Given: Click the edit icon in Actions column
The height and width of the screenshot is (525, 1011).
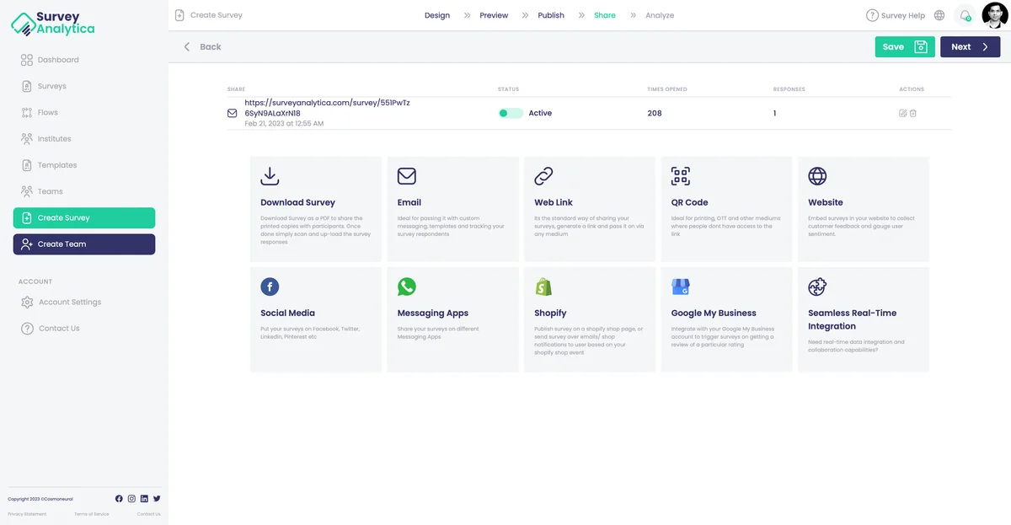Looking at the screenshot, I should point(903,113).
